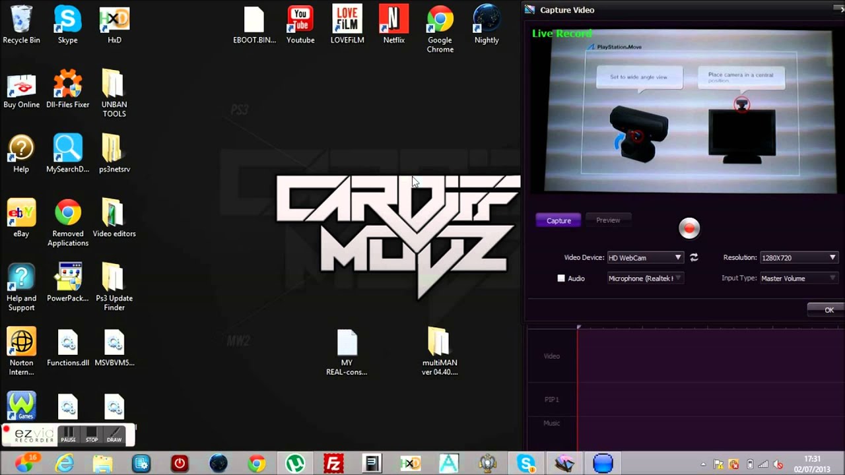This screenshot has height=475, width=845.
Task: Select the Removed Applications desktop icon
Action: point(67,223)
